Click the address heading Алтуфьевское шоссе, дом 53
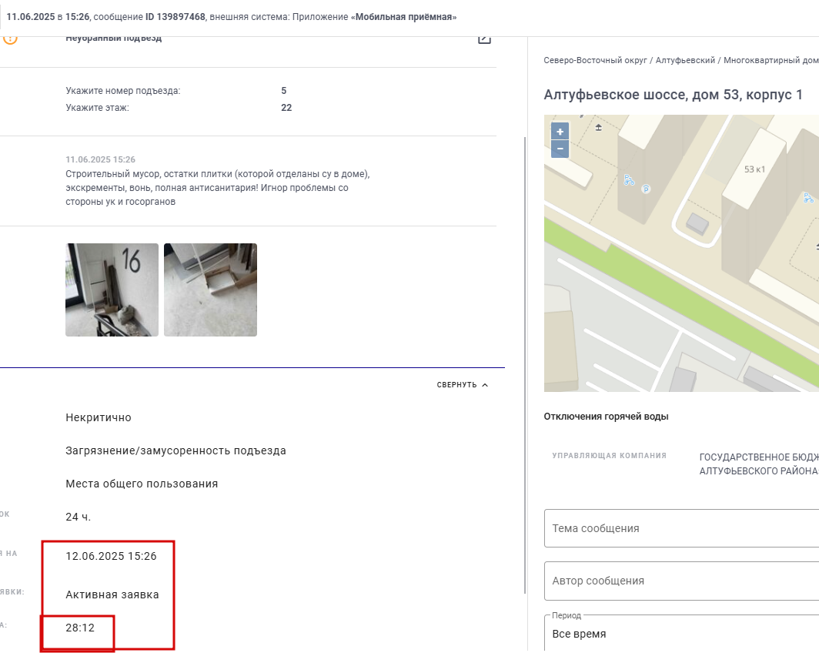This screenshot has width=819, height=653. point(673,95)
